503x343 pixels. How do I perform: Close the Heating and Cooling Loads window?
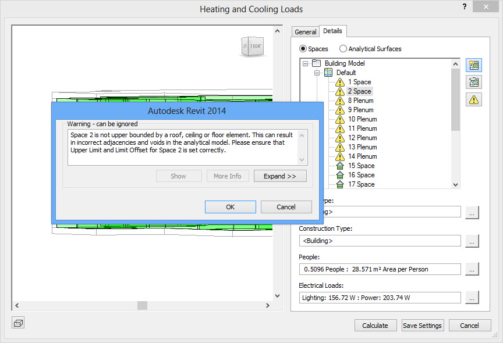(486, 6)
